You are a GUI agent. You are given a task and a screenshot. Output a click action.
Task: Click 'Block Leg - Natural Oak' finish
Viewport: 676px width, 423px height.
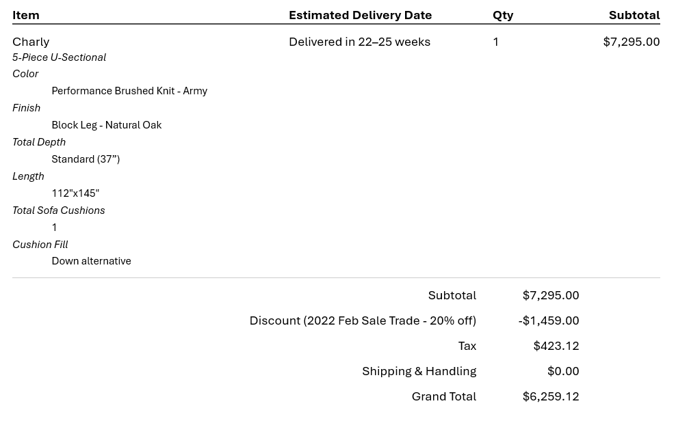point(107,125)
